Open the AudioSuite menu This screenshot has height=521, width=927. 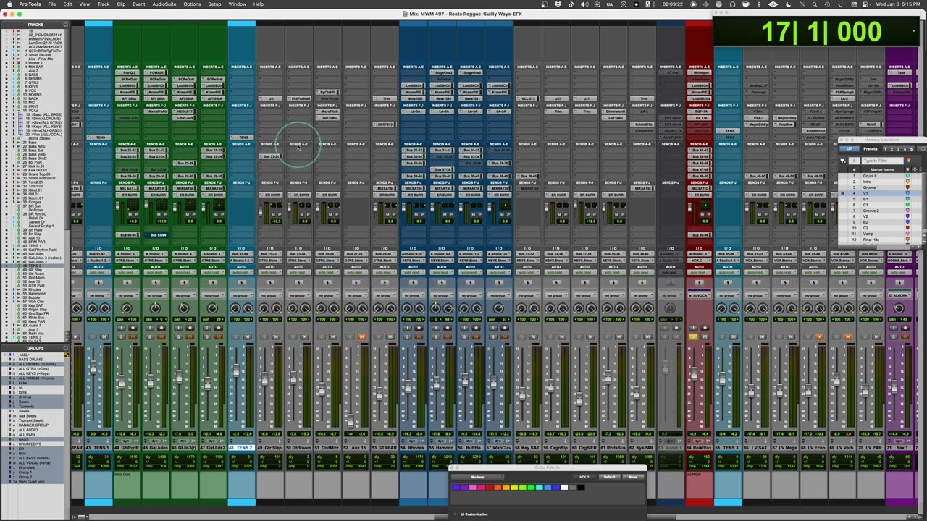point(164,4)
